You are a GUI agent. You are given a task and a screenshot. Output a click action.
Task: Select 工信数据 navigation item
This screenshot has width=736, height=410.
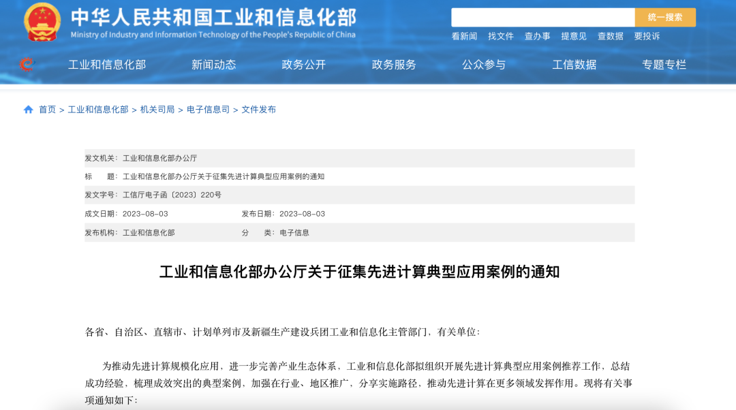(574, 65)
